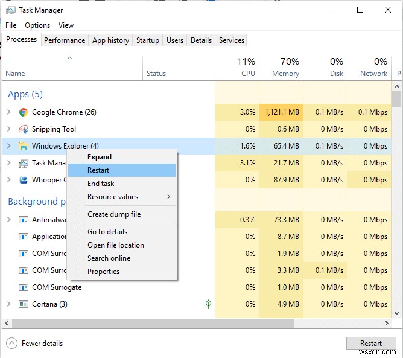Click the 1,121.1 MB memory cell

coord(281,112)
